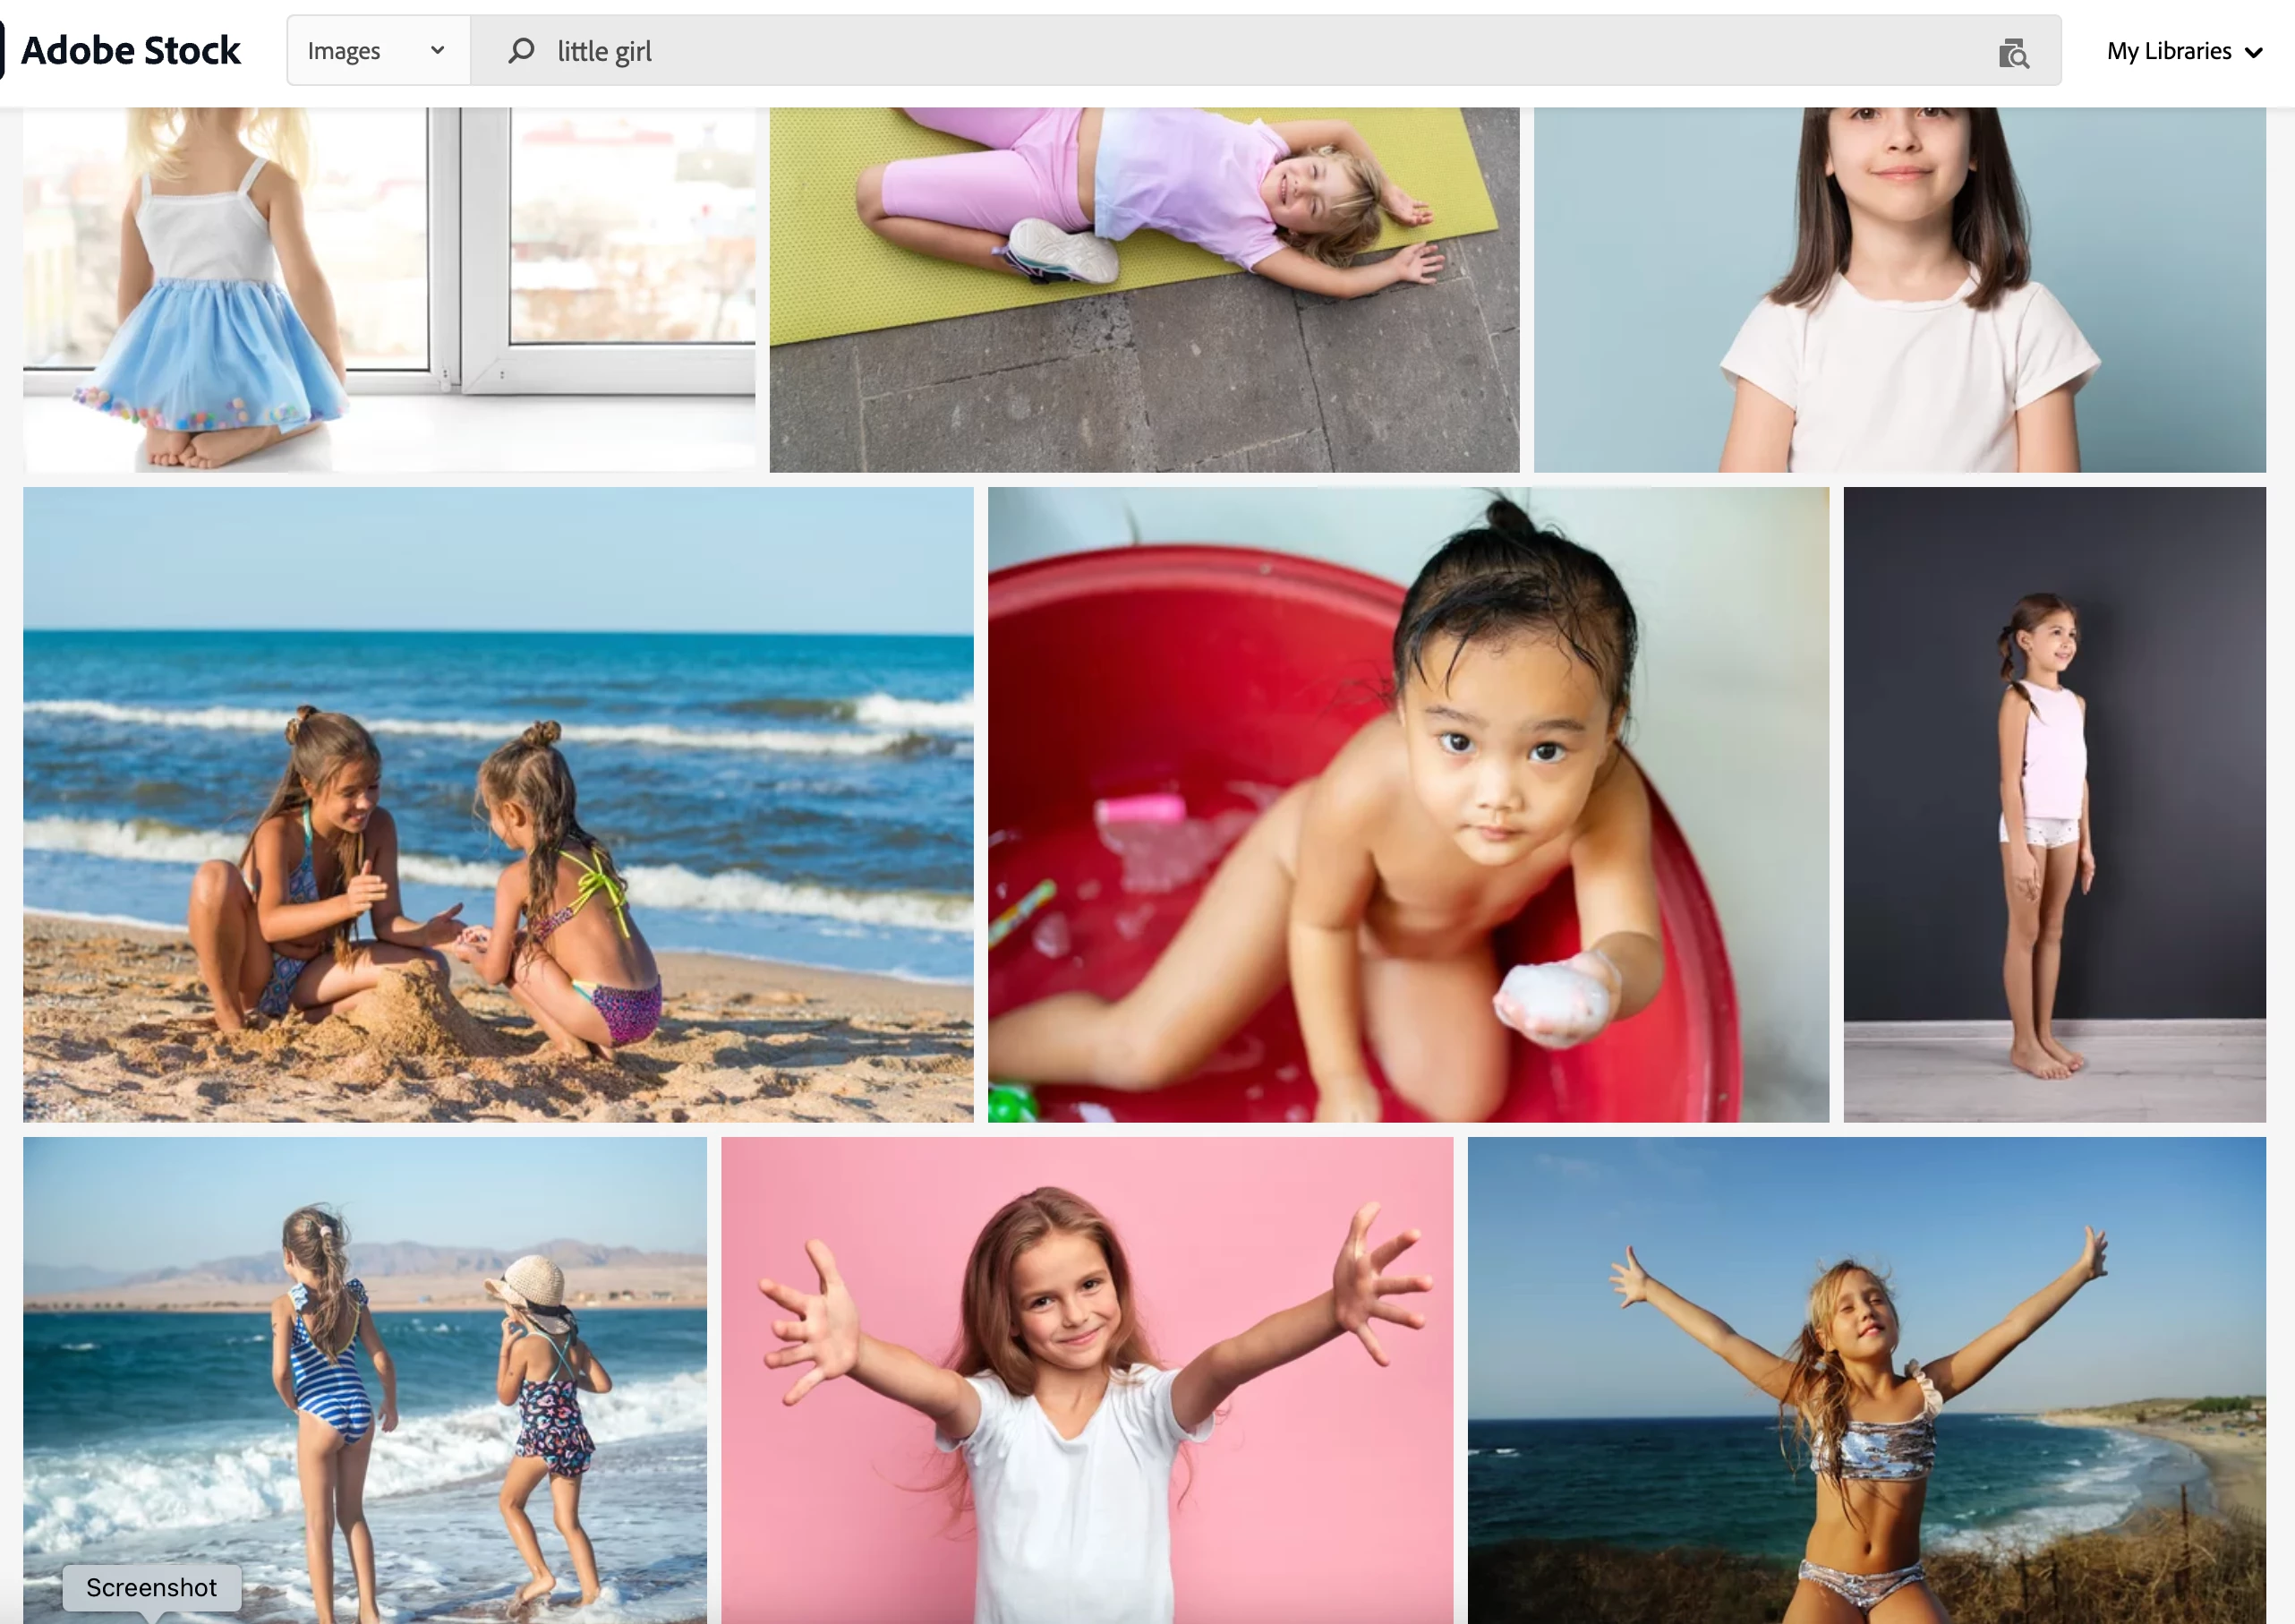Open the beach sandcastle photo

pyautogui.click(x=498, y=804)
